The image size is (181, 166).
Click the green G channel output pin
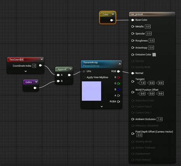(118, 84)
